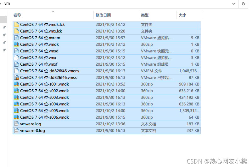The width and height of the screenshot is (252, 167).
Task: Click the size 633,216 KB
Action: pos(189,91)
